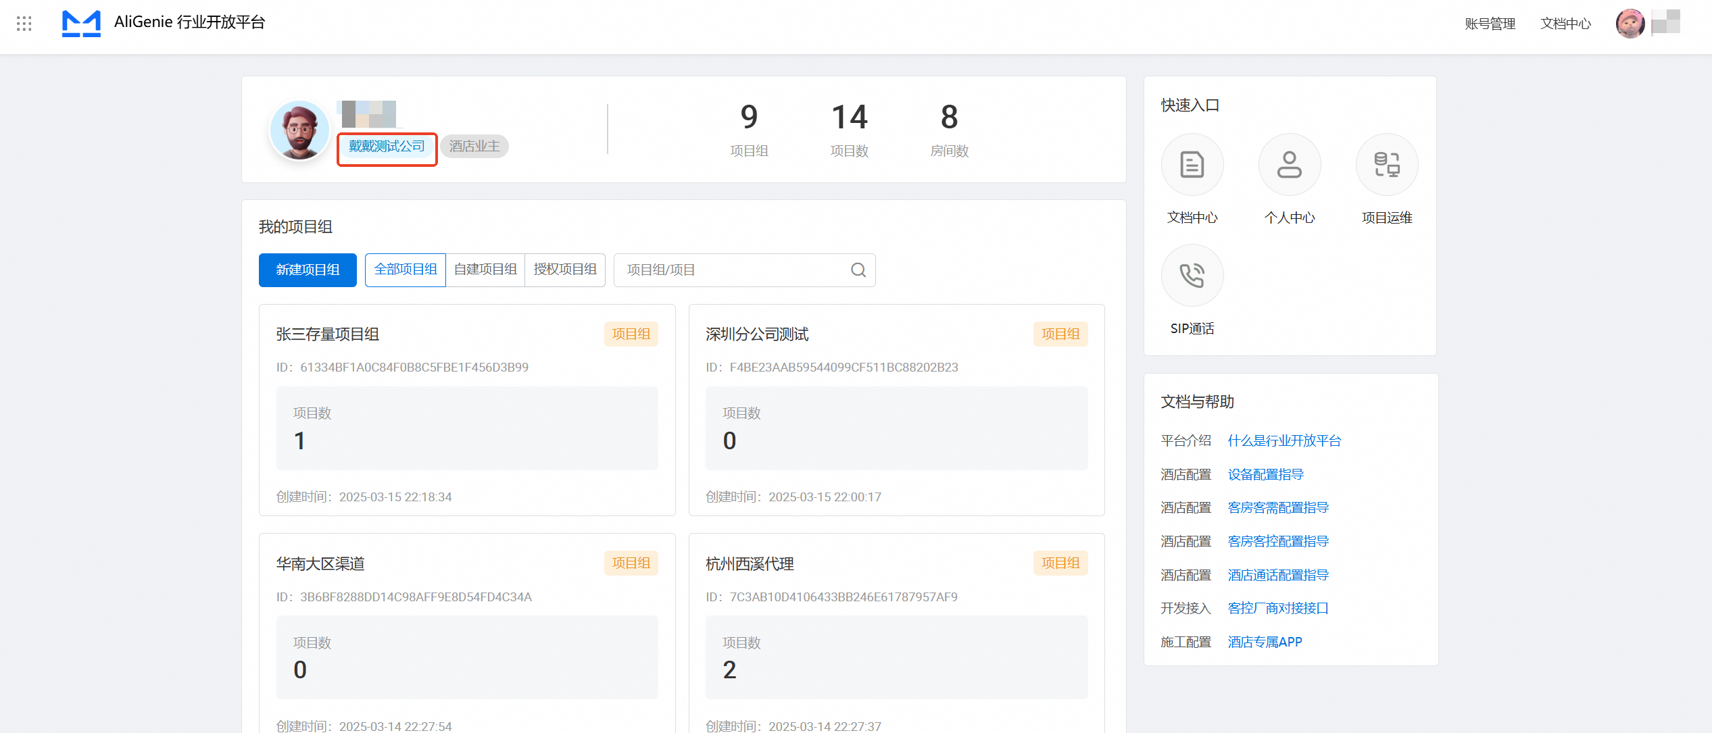The width and height of the screenshot is (1712, 733).
Task: Click the 我的项目组 section heading
Action: coord(295,227)
